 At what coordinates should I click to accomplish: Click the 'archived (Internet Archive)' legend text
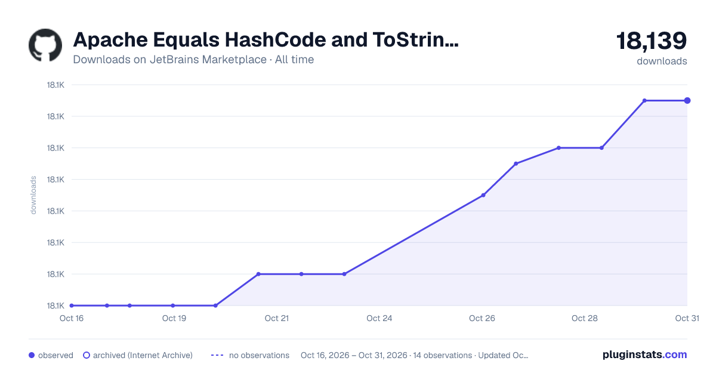click(x=143, y=355)
